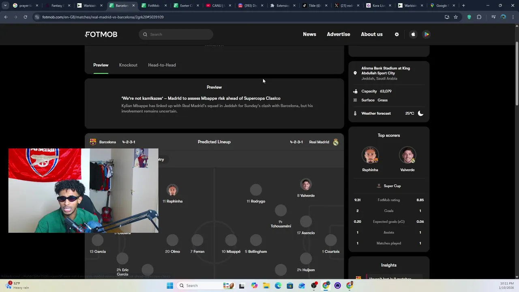
Task: Switch to the Head-to-Head tab
Action: click(x=162, y=65)
